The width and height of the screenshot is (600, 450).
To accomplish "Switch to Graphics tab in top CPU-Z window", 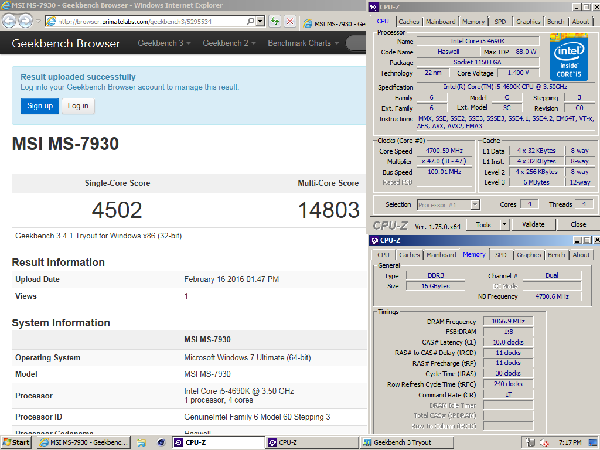I will coord(528,22).
